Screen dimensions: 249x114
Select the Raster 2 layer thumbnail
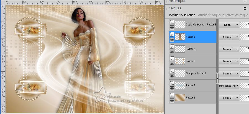[x=180, y=85]
